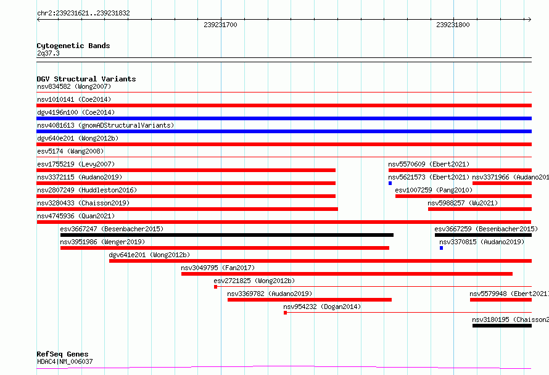Open variant nsv834582 (Wong2007)
This screenshot has width=549, height=375.
coord(74,86)
